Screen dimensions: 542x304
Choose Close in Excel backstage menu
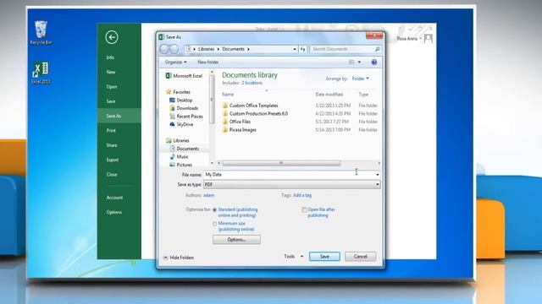112,175
